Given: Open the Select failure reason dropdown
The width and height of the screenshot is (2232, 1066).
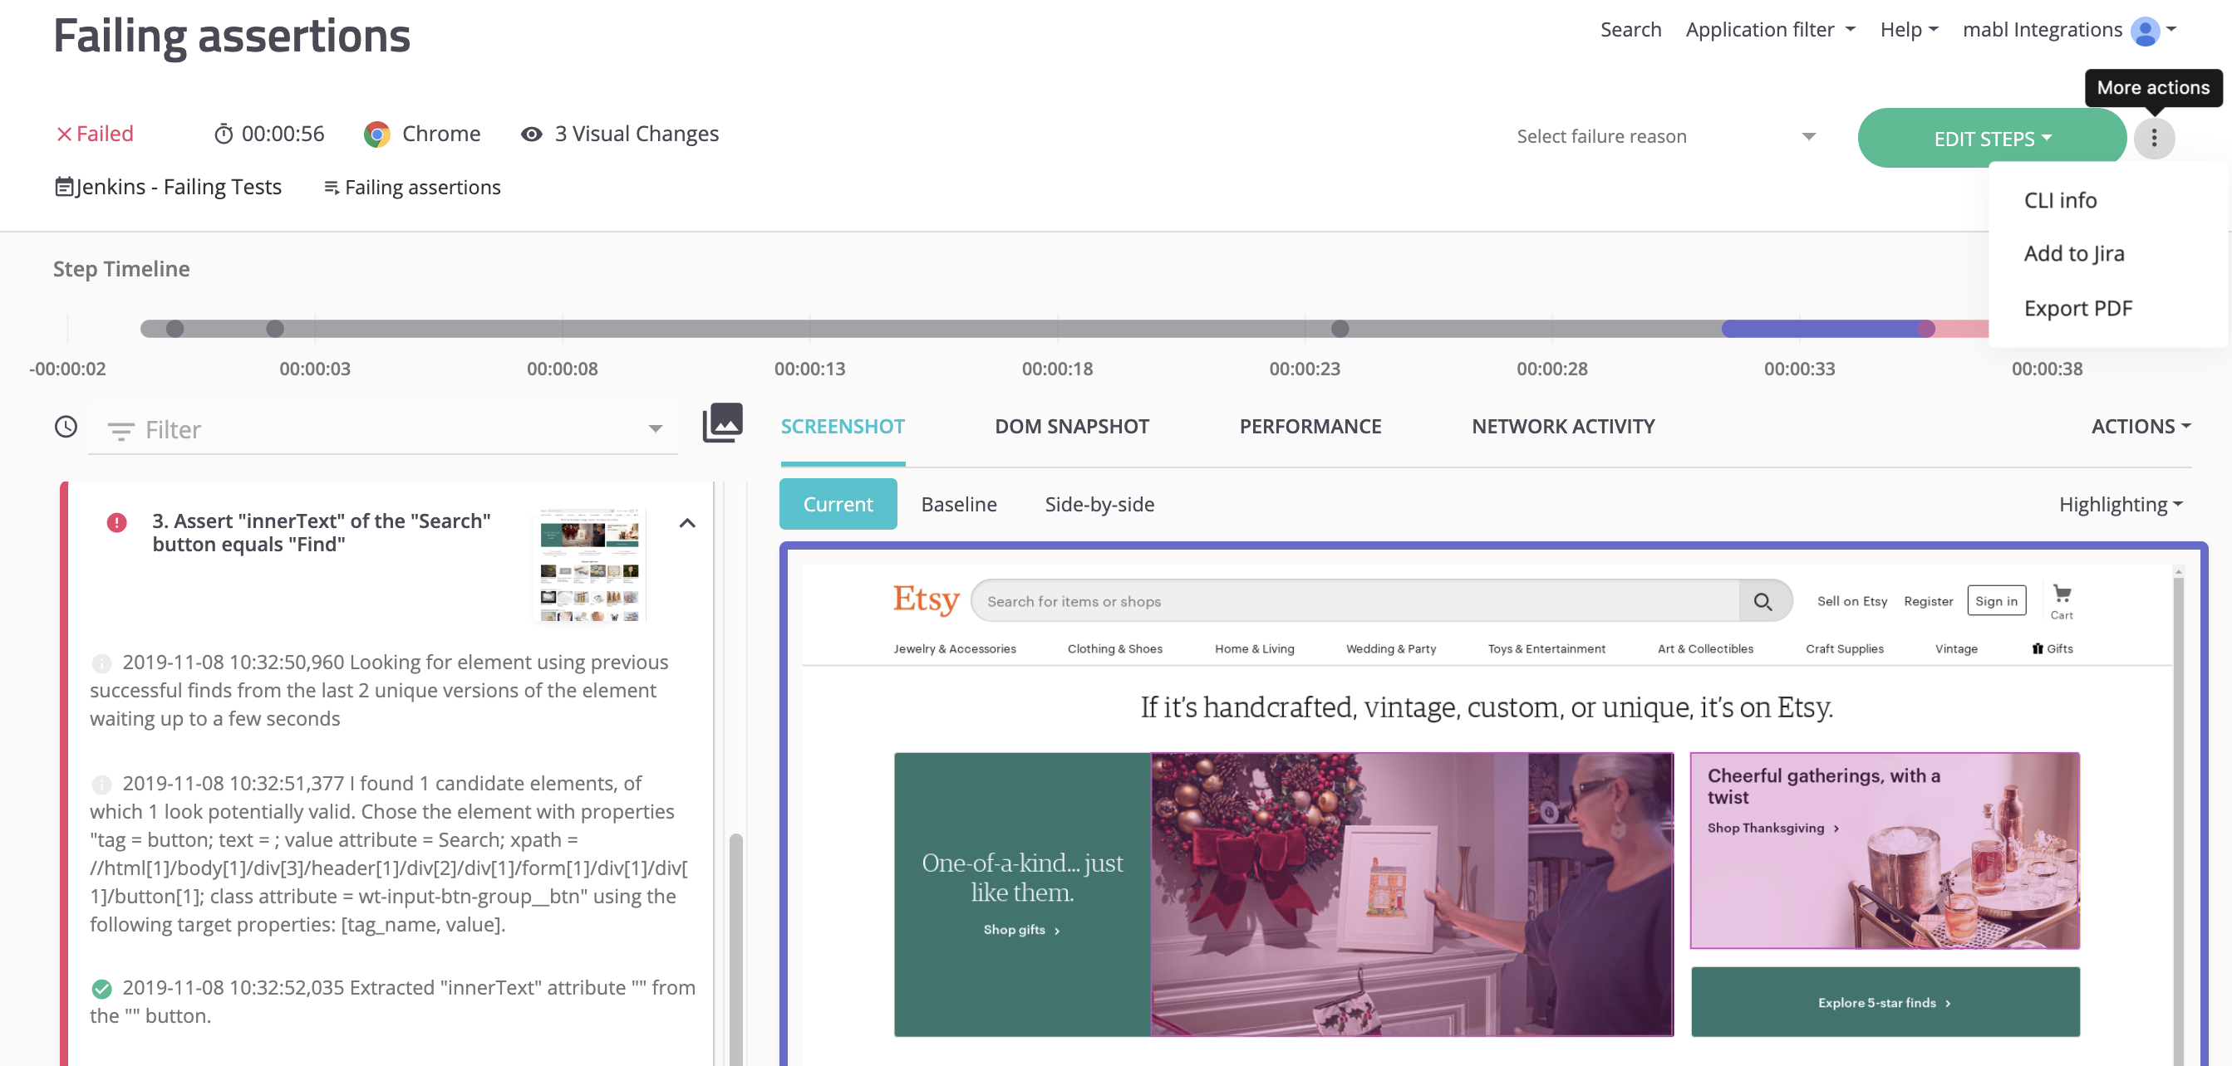Looking at the screenshot, I should pos(1664,137).
